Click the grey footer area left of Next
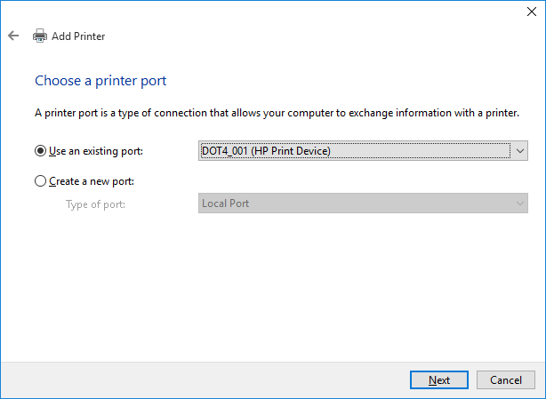This screenshot has width=546, height=399. tap(205, 379)
